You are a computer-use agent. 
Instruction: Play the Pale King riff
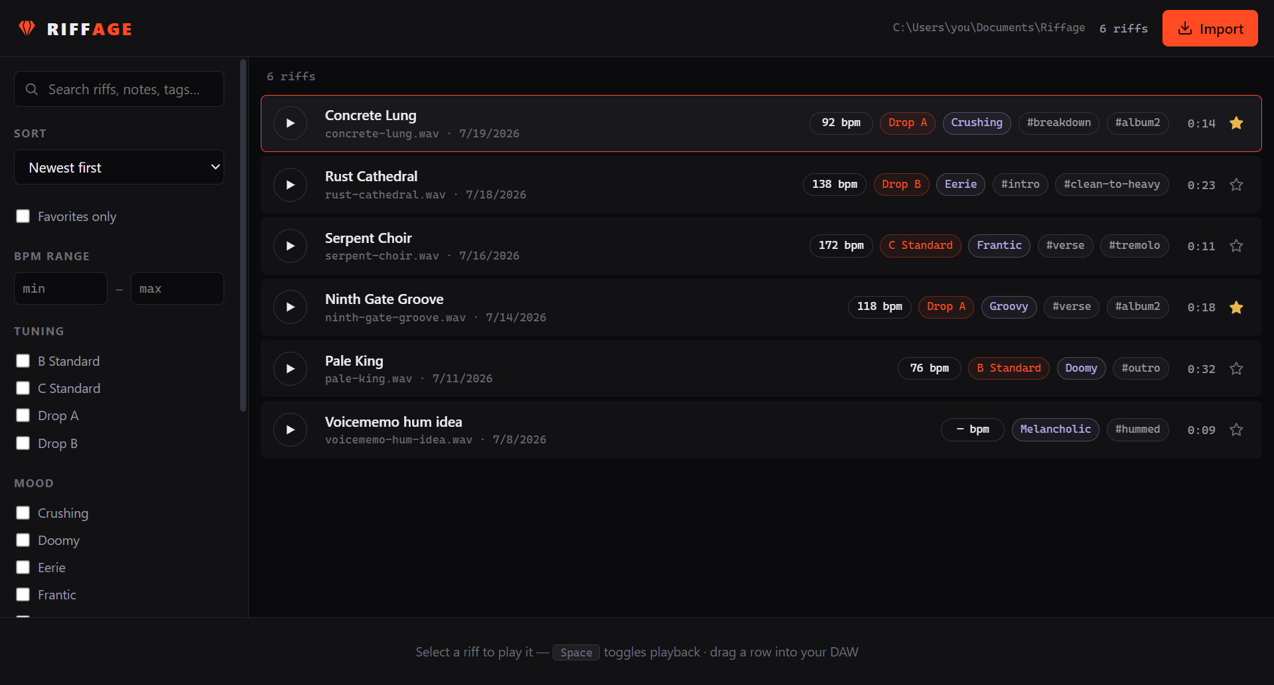(290, 369)
